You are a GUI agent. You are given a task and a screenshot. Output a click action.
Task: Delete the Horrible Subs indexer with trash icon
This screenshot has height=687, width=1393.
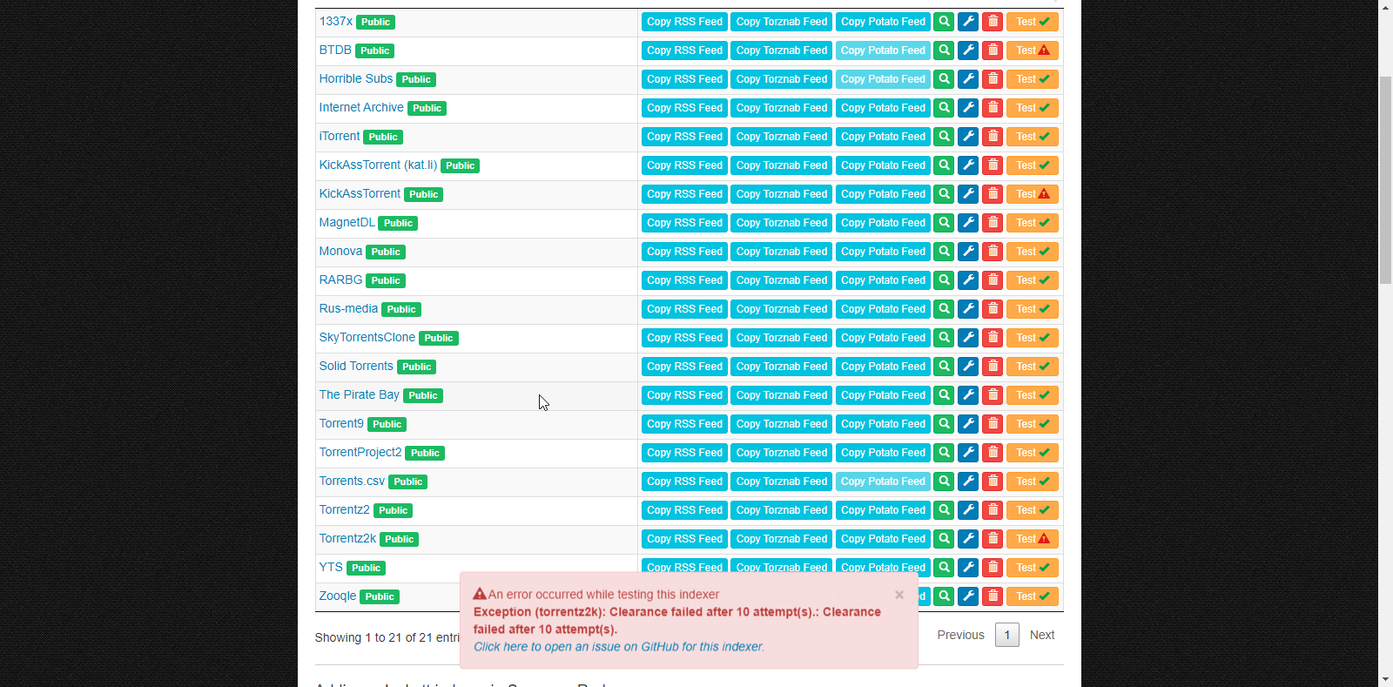point(993,79)
